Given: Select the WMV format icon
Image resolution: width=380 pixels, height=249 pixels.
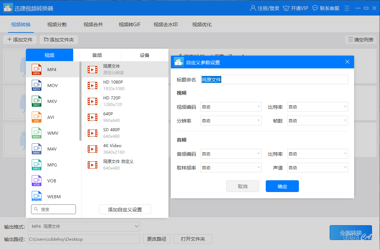Looking at the screenshot, I should [37, 133].
